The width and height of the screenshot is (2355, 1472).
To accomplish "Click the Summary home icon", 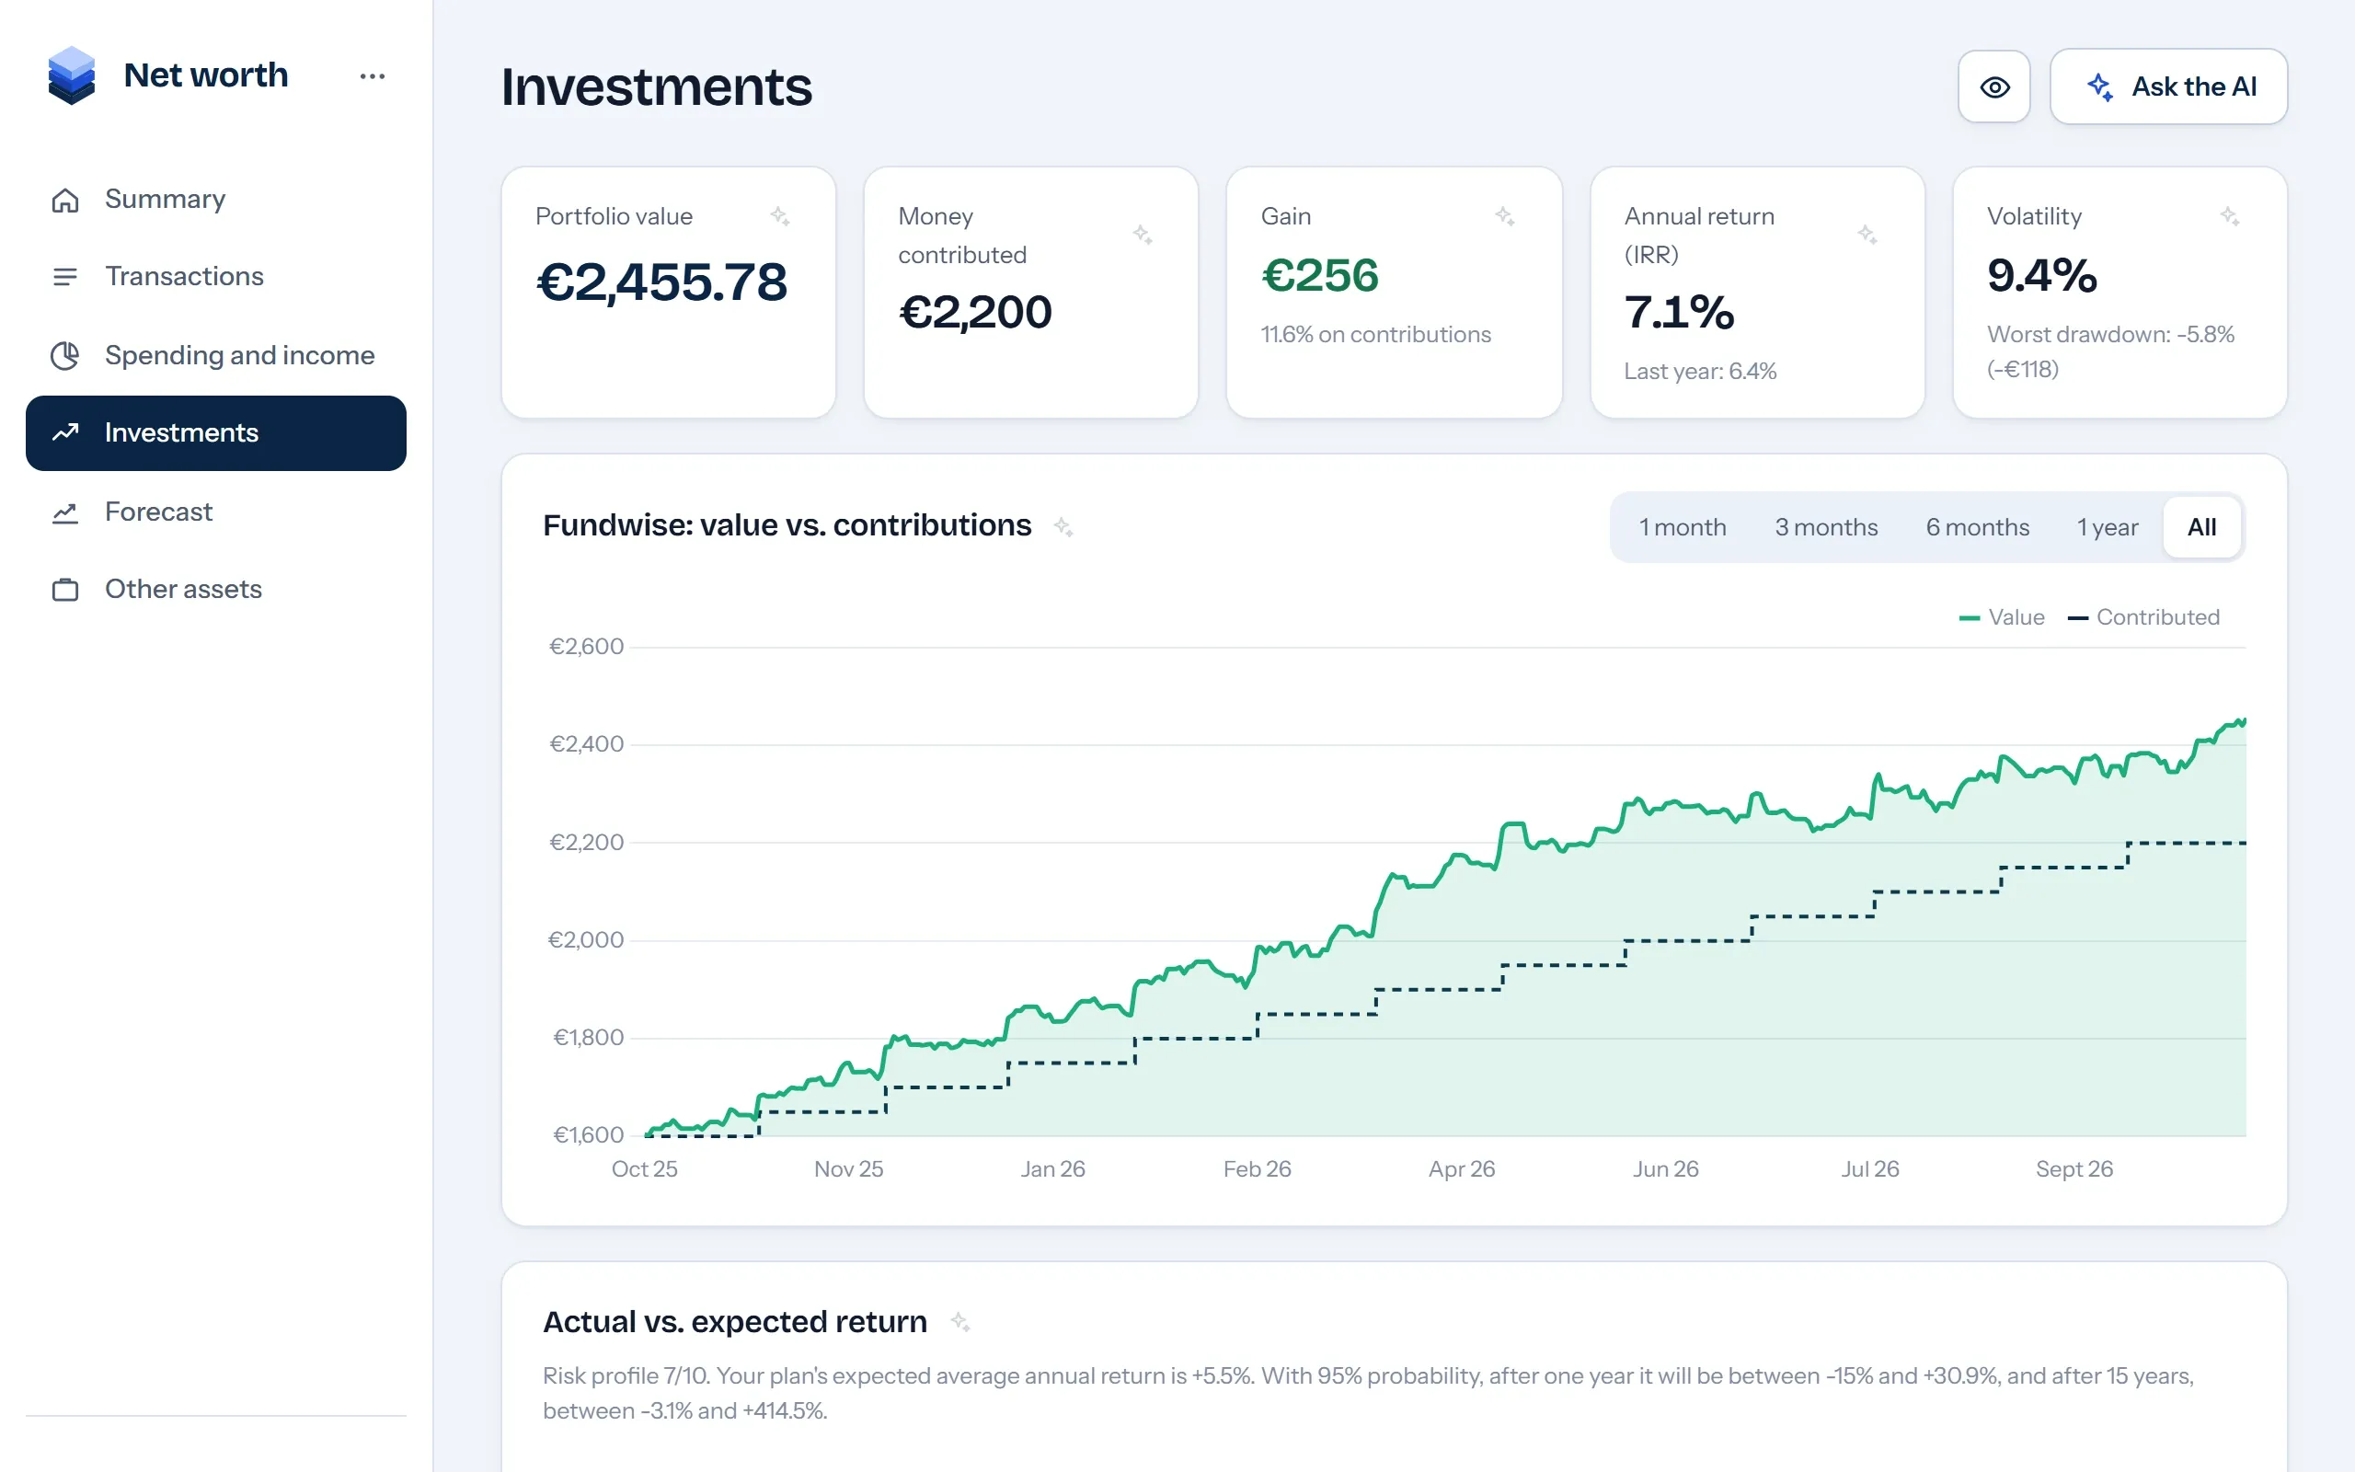I will 65,200.
